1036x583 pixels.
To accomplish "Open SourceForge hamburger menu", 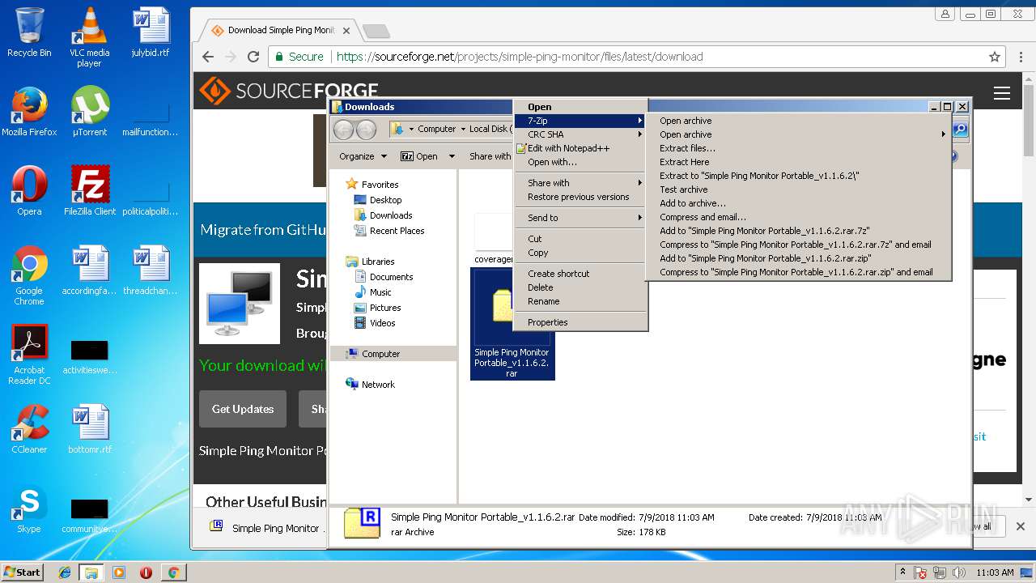I will tap(1002, 93).
